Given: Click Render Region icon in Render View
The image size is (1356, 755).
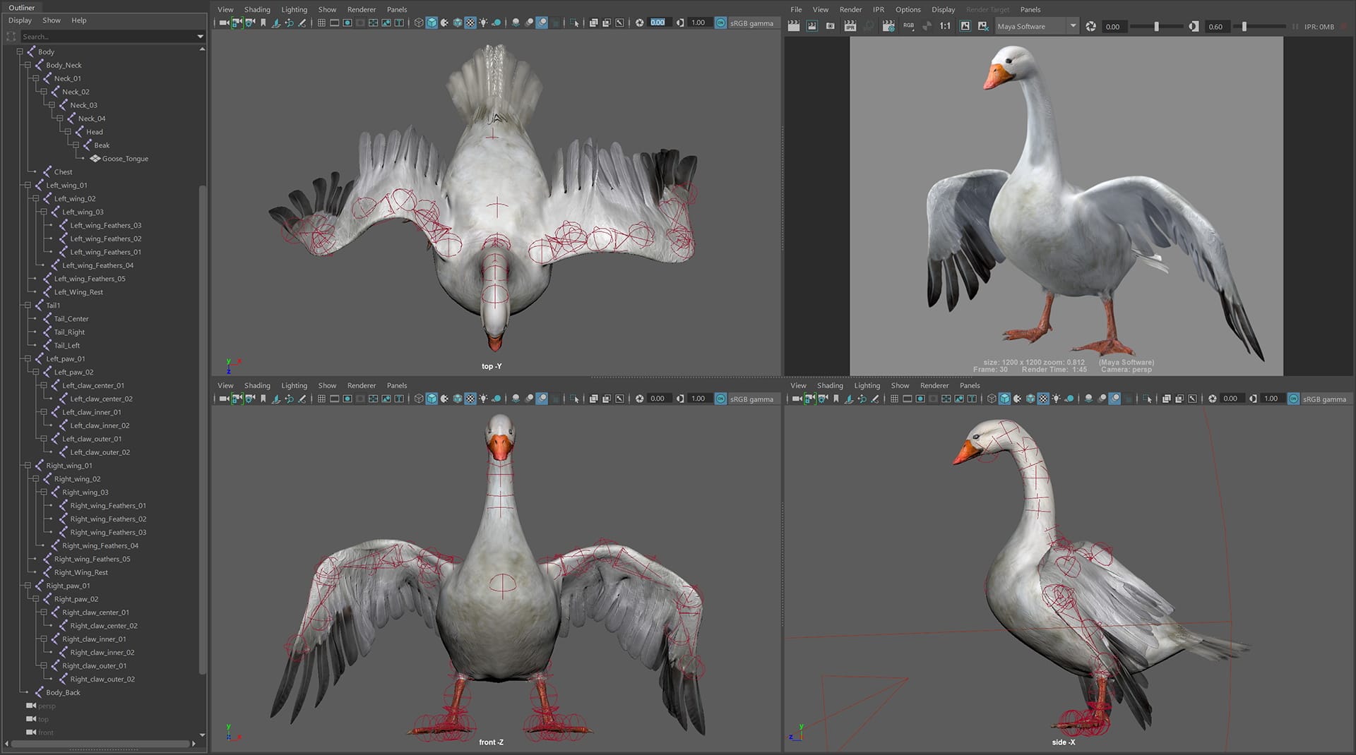Looking at the screenshot, I should coord(812,26).
